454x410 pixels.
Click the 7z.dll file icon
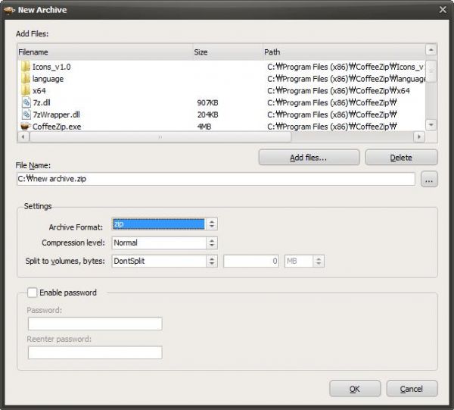26,102
